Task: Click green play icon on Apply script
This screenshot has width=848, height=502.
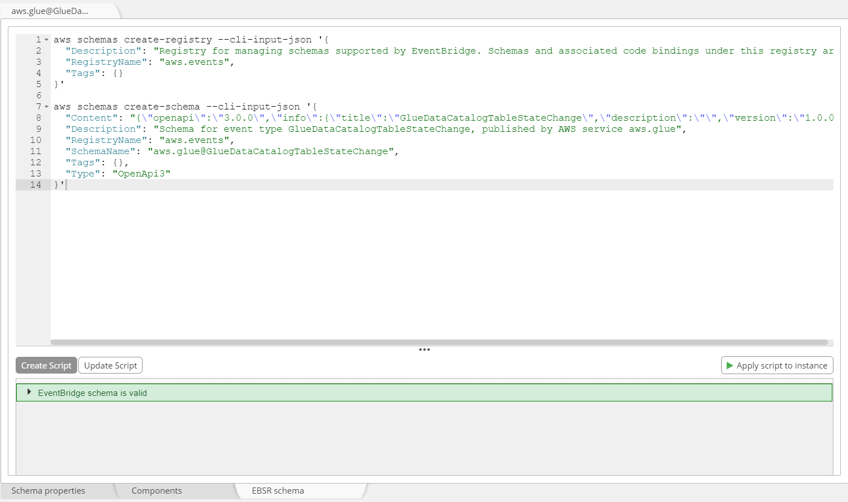Action: (x=729, y=365)
